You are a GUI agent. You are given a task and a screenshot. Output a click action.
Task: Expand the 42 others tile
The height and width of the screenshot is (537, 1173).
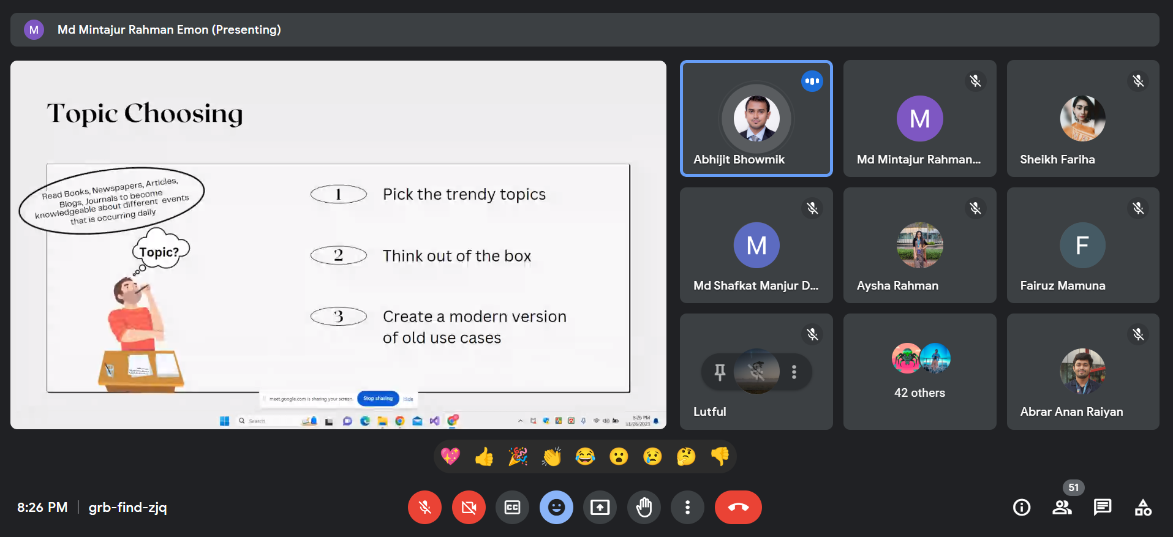coord(919,371)
